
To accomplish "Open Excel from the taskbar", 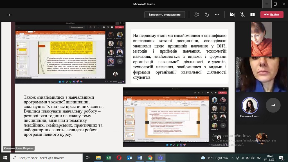I will tap(109, 158).
